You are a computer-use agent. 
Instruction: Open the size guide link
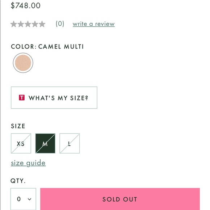pos(28,163)
